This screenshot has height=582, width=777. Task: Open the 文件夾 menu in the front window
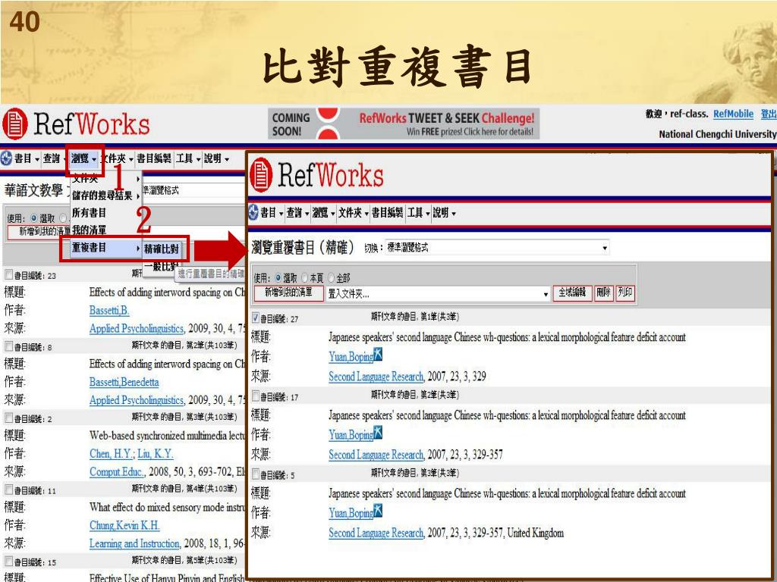point(354,213)
